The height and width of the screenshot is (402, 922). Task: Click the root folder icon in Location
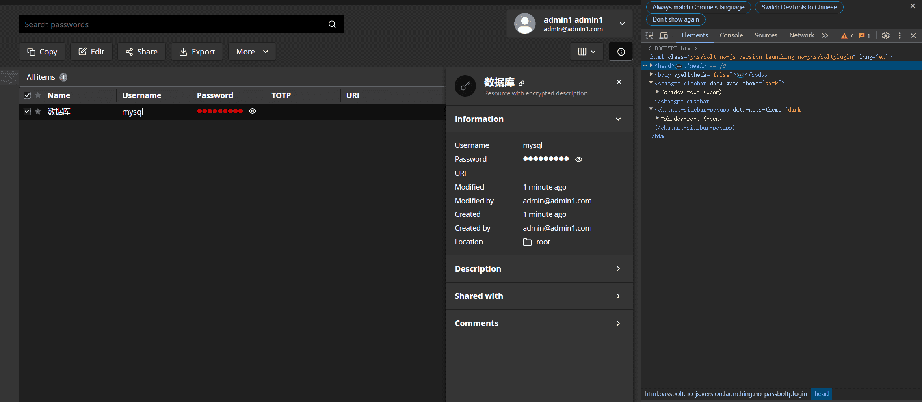527,242
